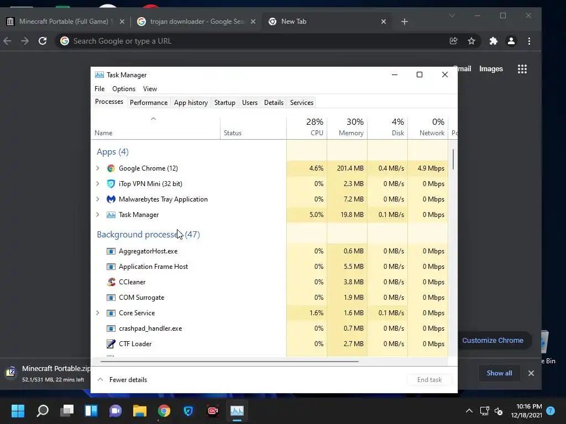Image resolution: width=566 pixels, height=424 pixels.
Task: Open the Chrome profile avatar icon
Action: click(511, 41)
